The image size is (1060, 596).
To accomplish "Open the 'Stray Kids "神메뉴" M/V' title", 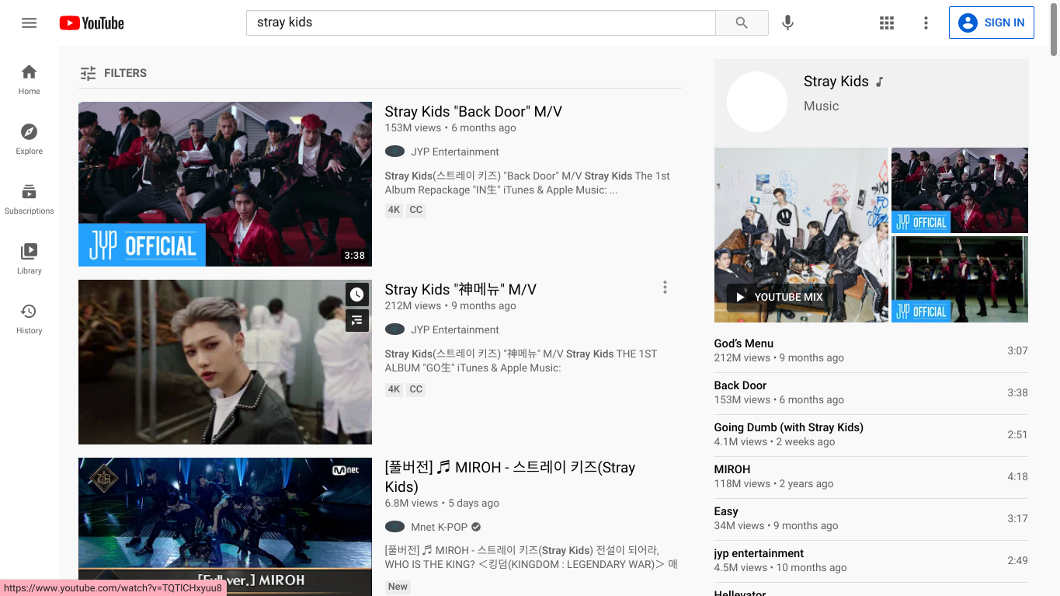I will pos(461,289).
